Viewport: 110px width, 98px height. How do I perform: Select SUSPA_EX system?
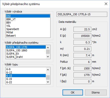(x=26, y=54)
